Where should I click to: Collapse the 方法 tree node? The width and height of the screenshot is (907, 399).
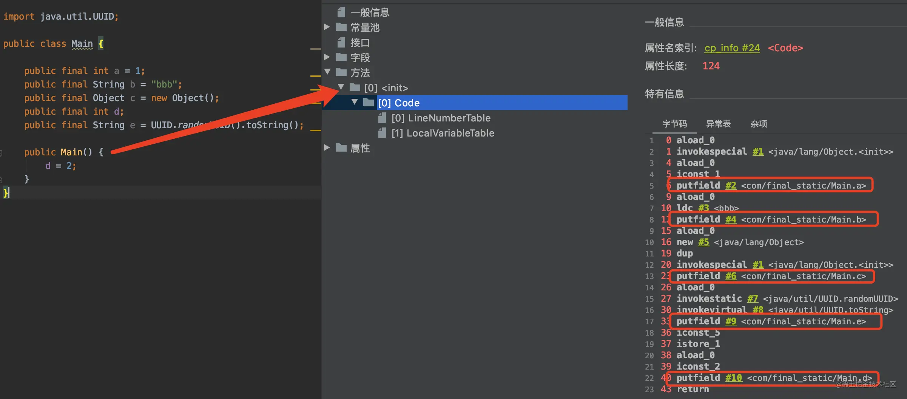point(327,72)
